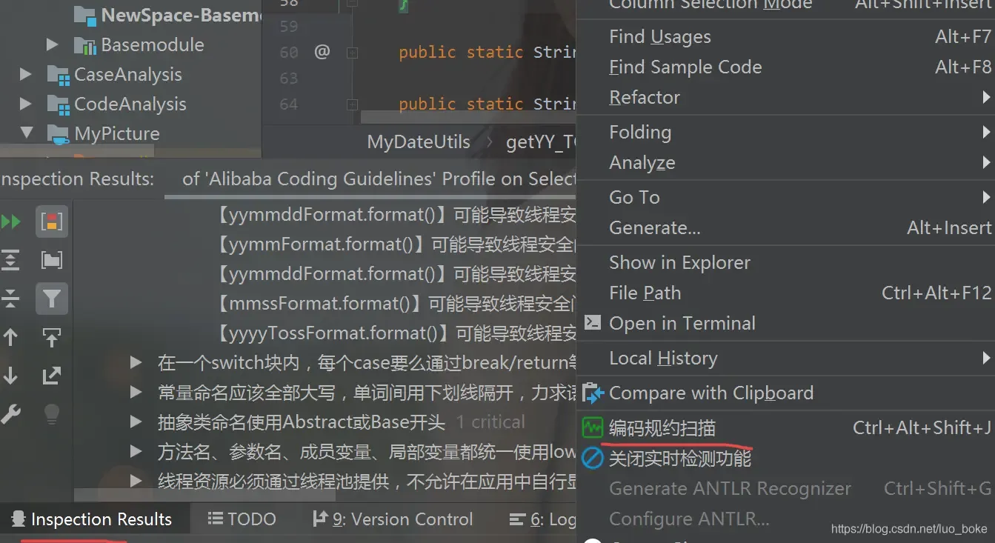The image size is (995, 543).
Task: Click the Expand All icon
Action: click(10, 260)
